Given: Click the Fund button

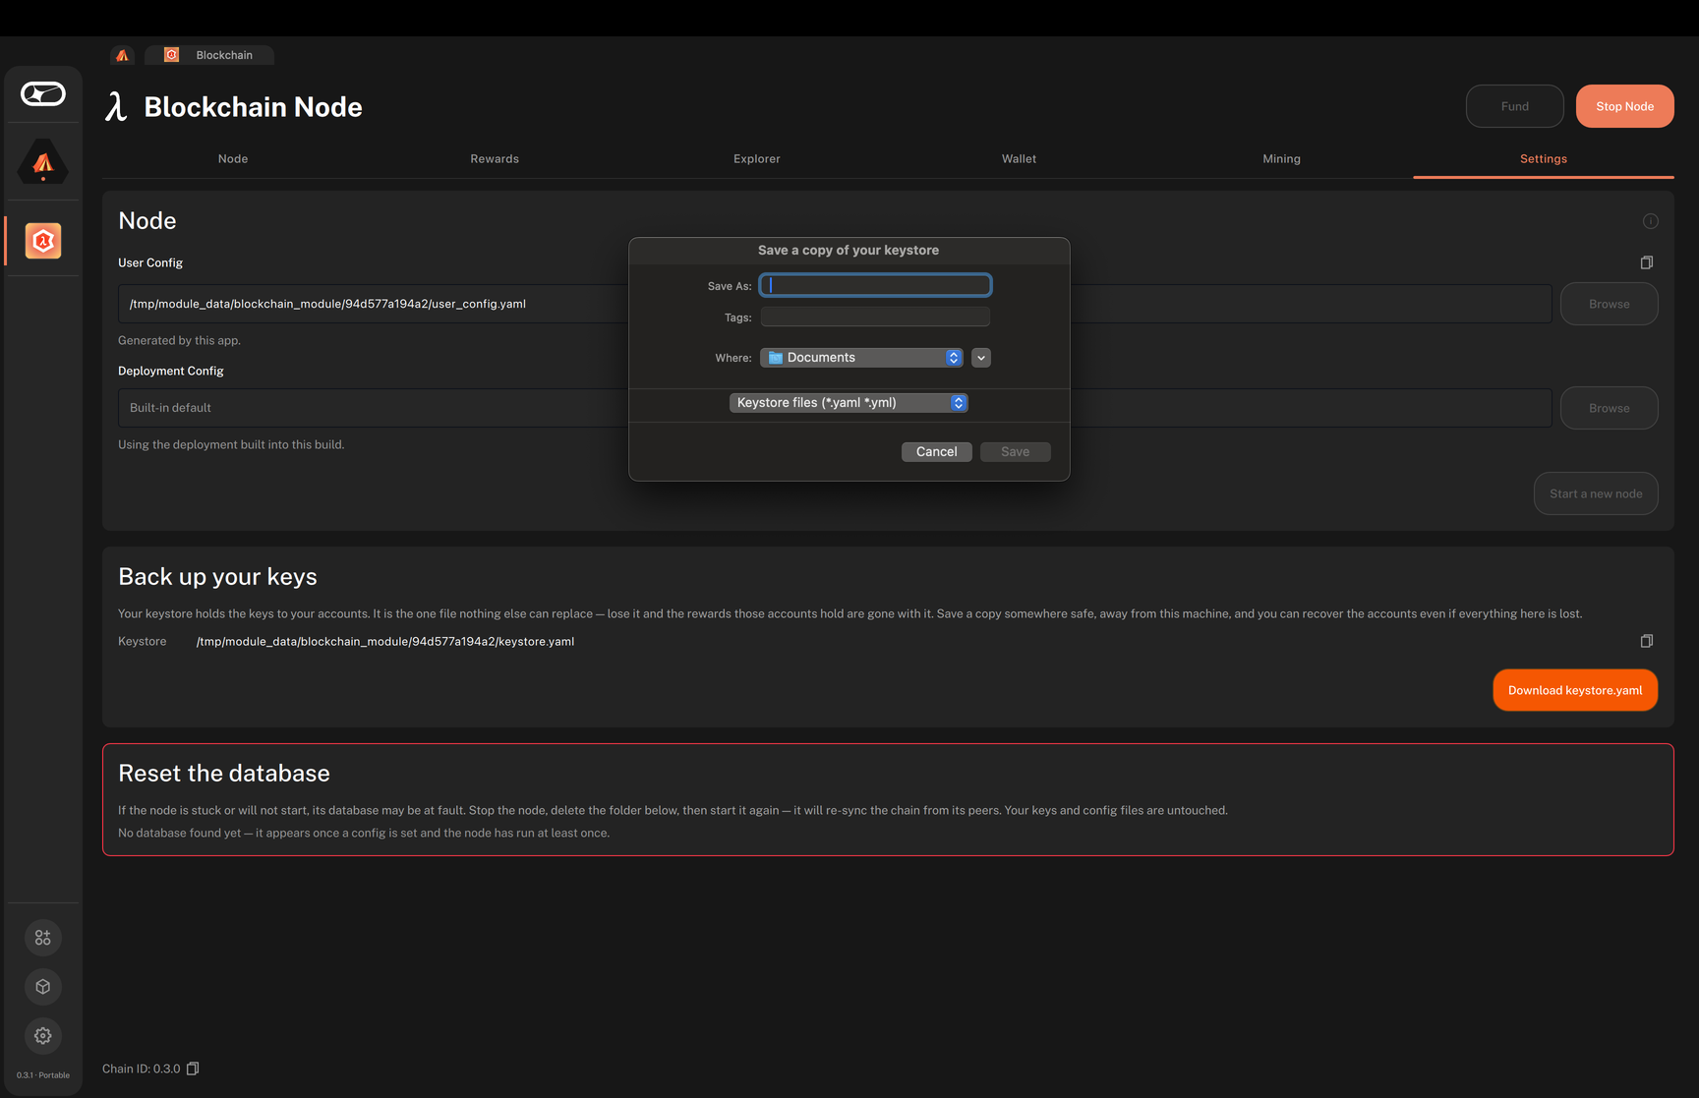Looking at the screenshot, I should tap(1515, 106).
